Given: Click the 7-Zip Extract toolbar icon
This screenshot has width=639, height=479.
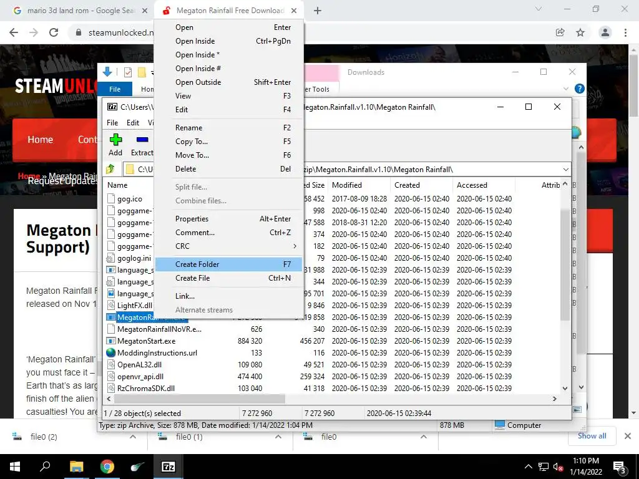Looking at the screenshot, I should [x=142, y=140].
